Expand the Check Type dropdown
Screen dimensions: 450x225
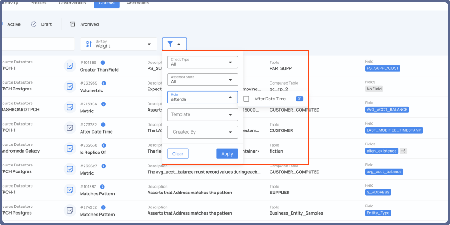coord(202,62)
